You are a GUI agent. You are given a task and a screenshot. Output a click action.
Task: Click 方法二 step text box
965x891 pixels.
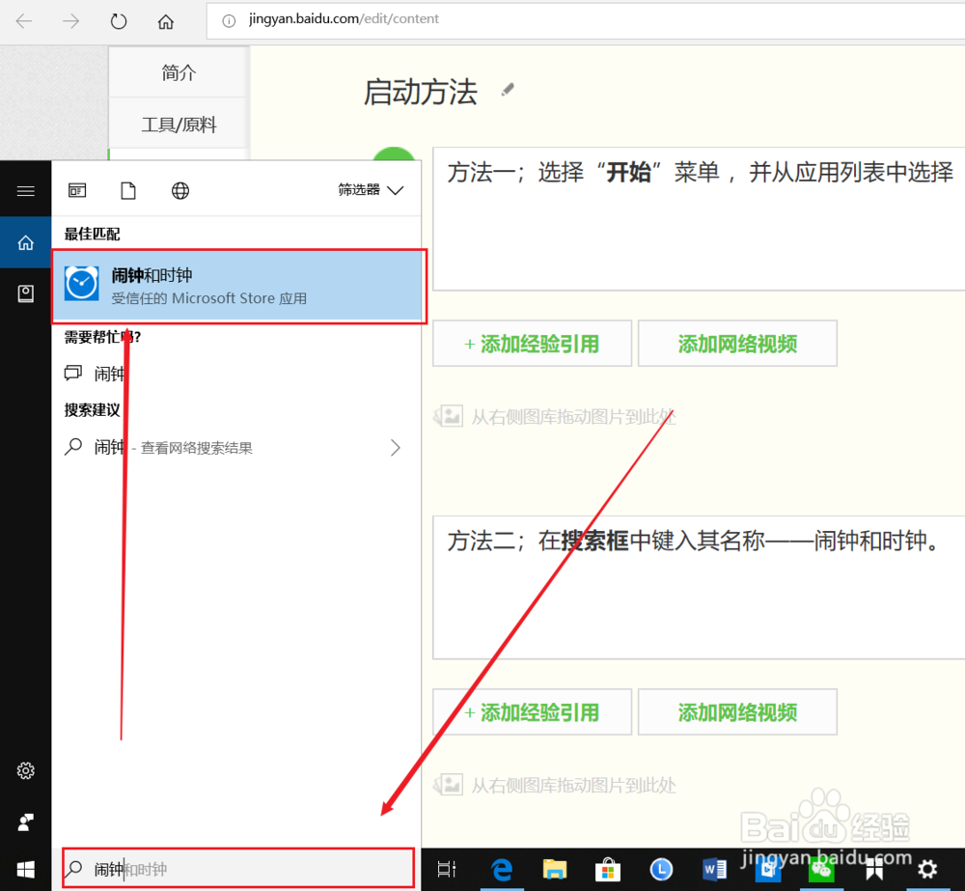point(699,588)
